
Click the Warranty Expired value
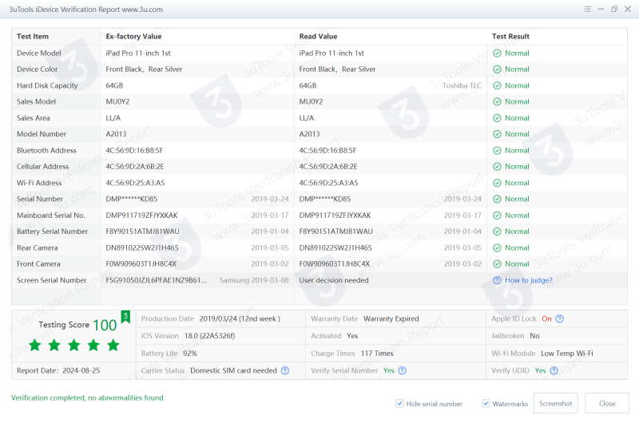[x=391, y=318]
